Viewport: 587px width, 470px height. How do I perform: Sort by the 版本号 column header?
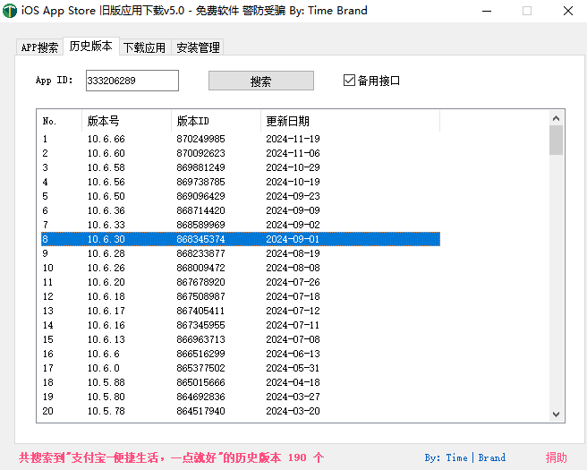click(x=126, y=121)
